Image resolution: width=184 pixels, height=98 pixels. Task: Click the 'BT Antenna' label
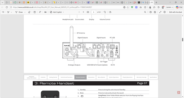(x=81, y=33)
